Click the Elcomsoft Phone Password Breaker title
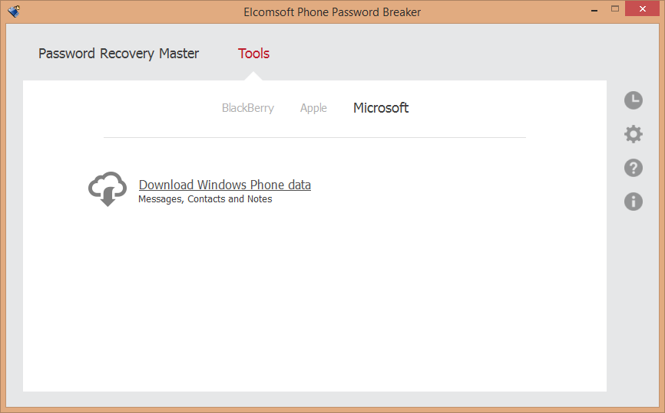665x413 pixels. tap(332, 11)
